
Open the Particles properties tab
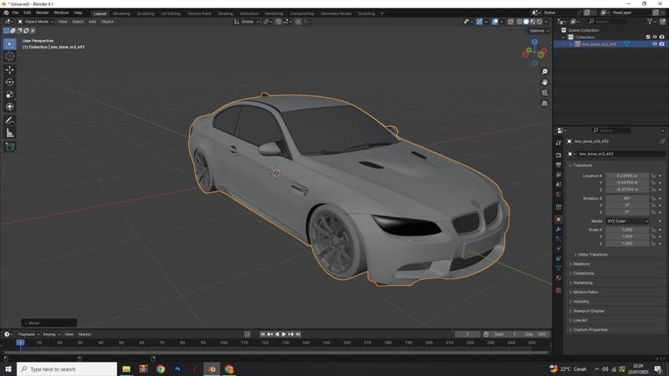coord(559,239)
